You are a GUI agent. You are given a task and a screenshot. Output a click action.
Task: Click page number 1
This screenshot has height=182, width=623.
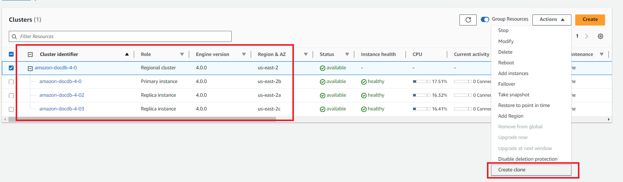pyautogui.click(x=577, y=36)
